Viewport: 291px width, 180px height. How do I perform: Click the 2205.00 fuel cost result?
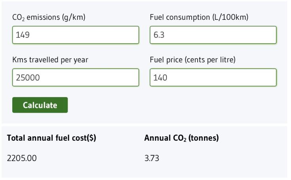point(22,158)
